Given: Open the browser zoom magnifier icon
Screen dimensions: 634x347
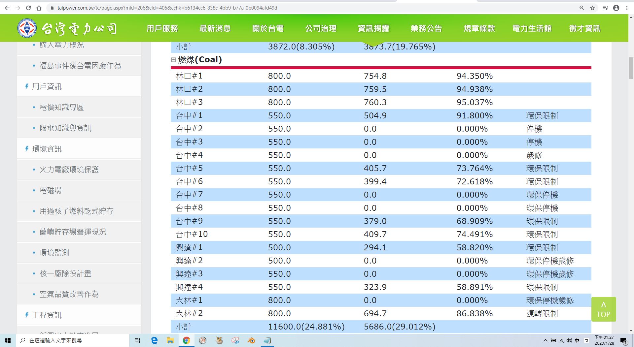Looking at the screenshot, I should [x=582, y=8].
